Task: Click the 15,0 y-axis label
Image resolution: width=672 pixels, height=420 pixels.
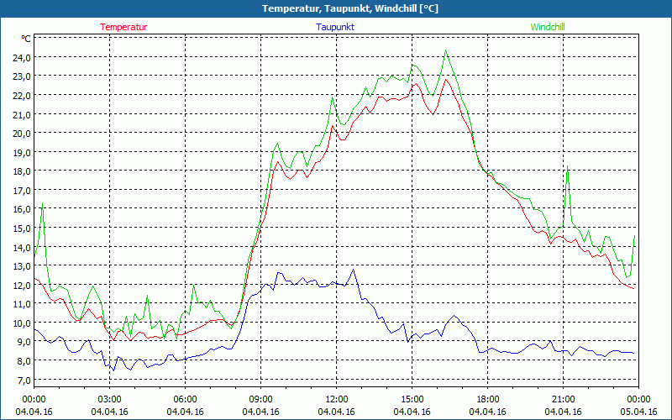Action: [x=21, y=228]
